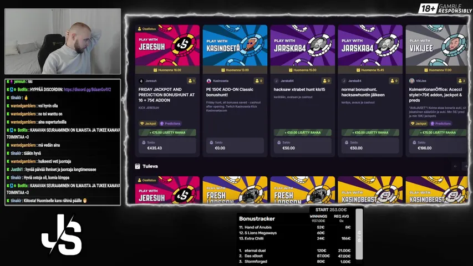Click the participant count badge on the VikiJee card
The width and height of the screenshot is (473, 266).
click(x=462, y=81)
